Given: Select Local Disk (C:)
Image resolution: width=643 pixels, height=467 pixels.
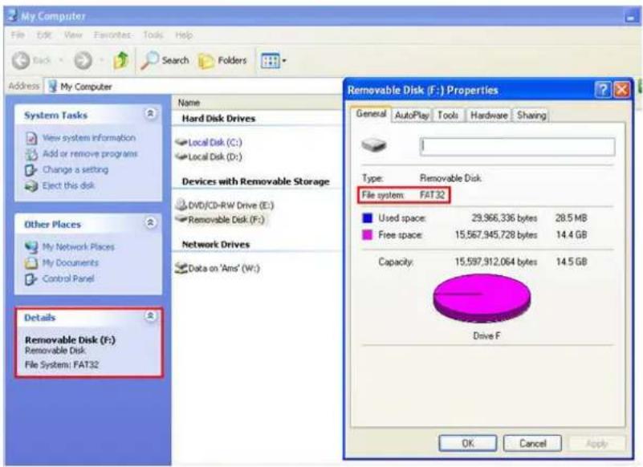Looking at the screenshot, I should tap(215, 142).
